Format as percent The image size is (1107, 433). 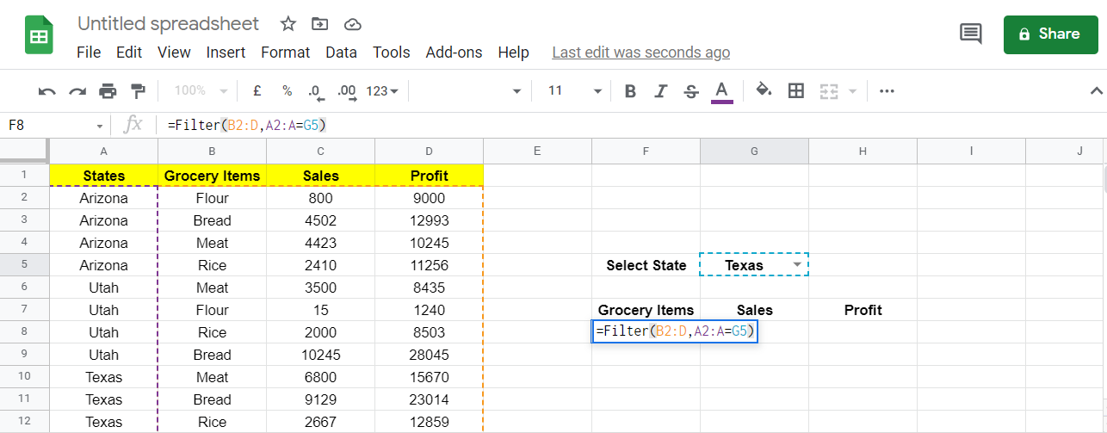pyautogui.click(x=287, y=90)
